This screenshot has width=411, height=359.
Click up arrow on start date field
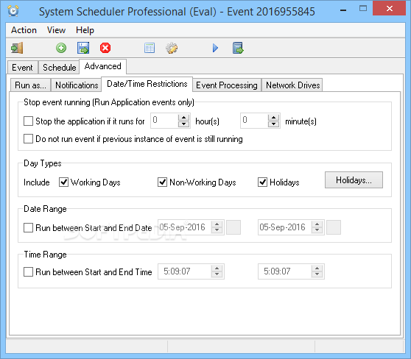coord(217,224)
